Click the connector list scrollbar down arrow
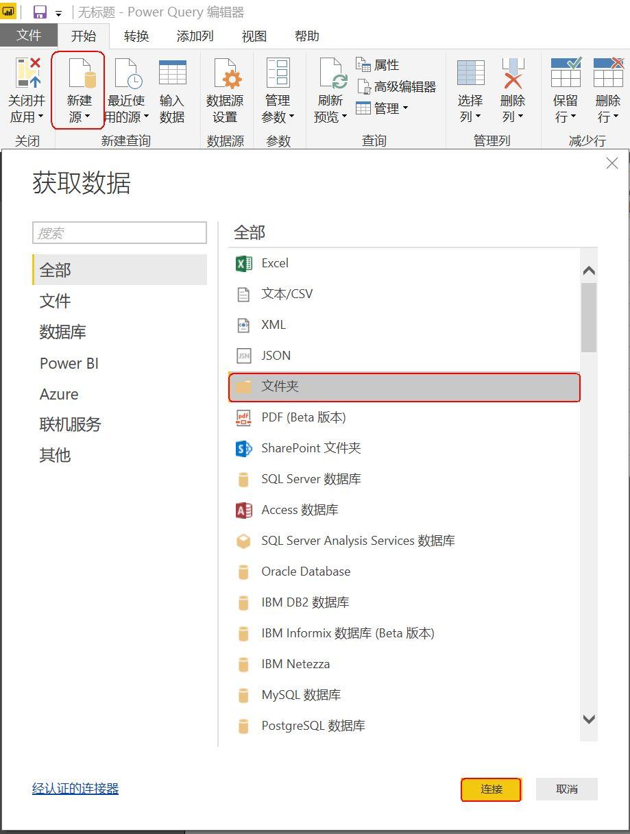This screenshot has width=630, height=834. click(x=589, y=719)
